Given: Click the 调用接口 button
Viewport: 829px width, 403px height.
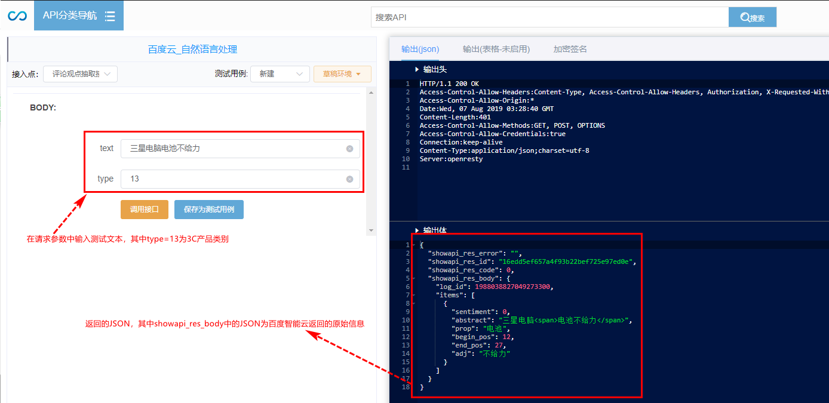Looking at the screenshot, I should pyautogui.click(x=145, y=210).
